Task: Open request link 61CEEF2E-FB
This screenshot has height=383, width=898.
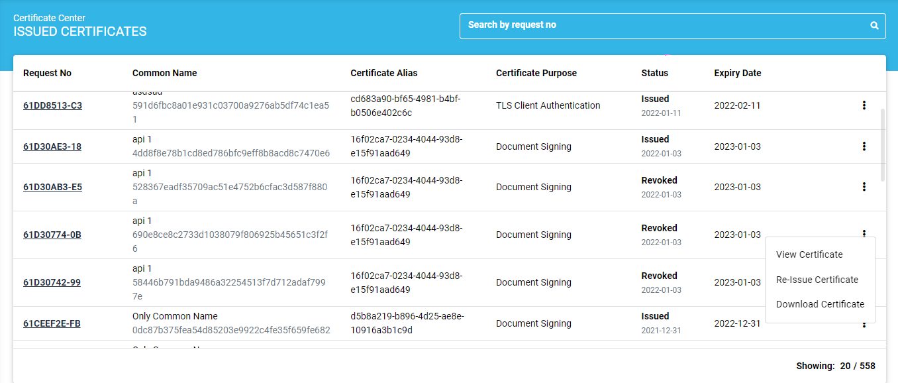Action: tap(52, 323)
